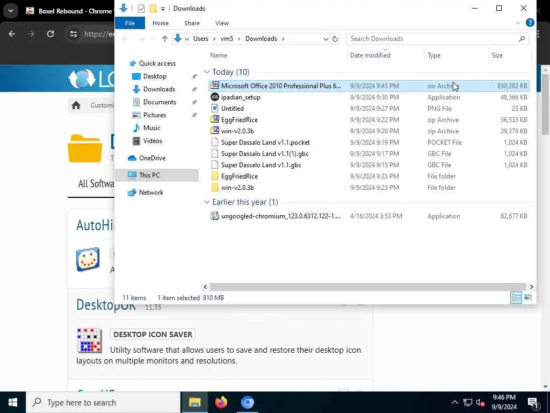550x413 pixels.
Task: Click the EggFriedRice folder icon
Action: (215, 176)
